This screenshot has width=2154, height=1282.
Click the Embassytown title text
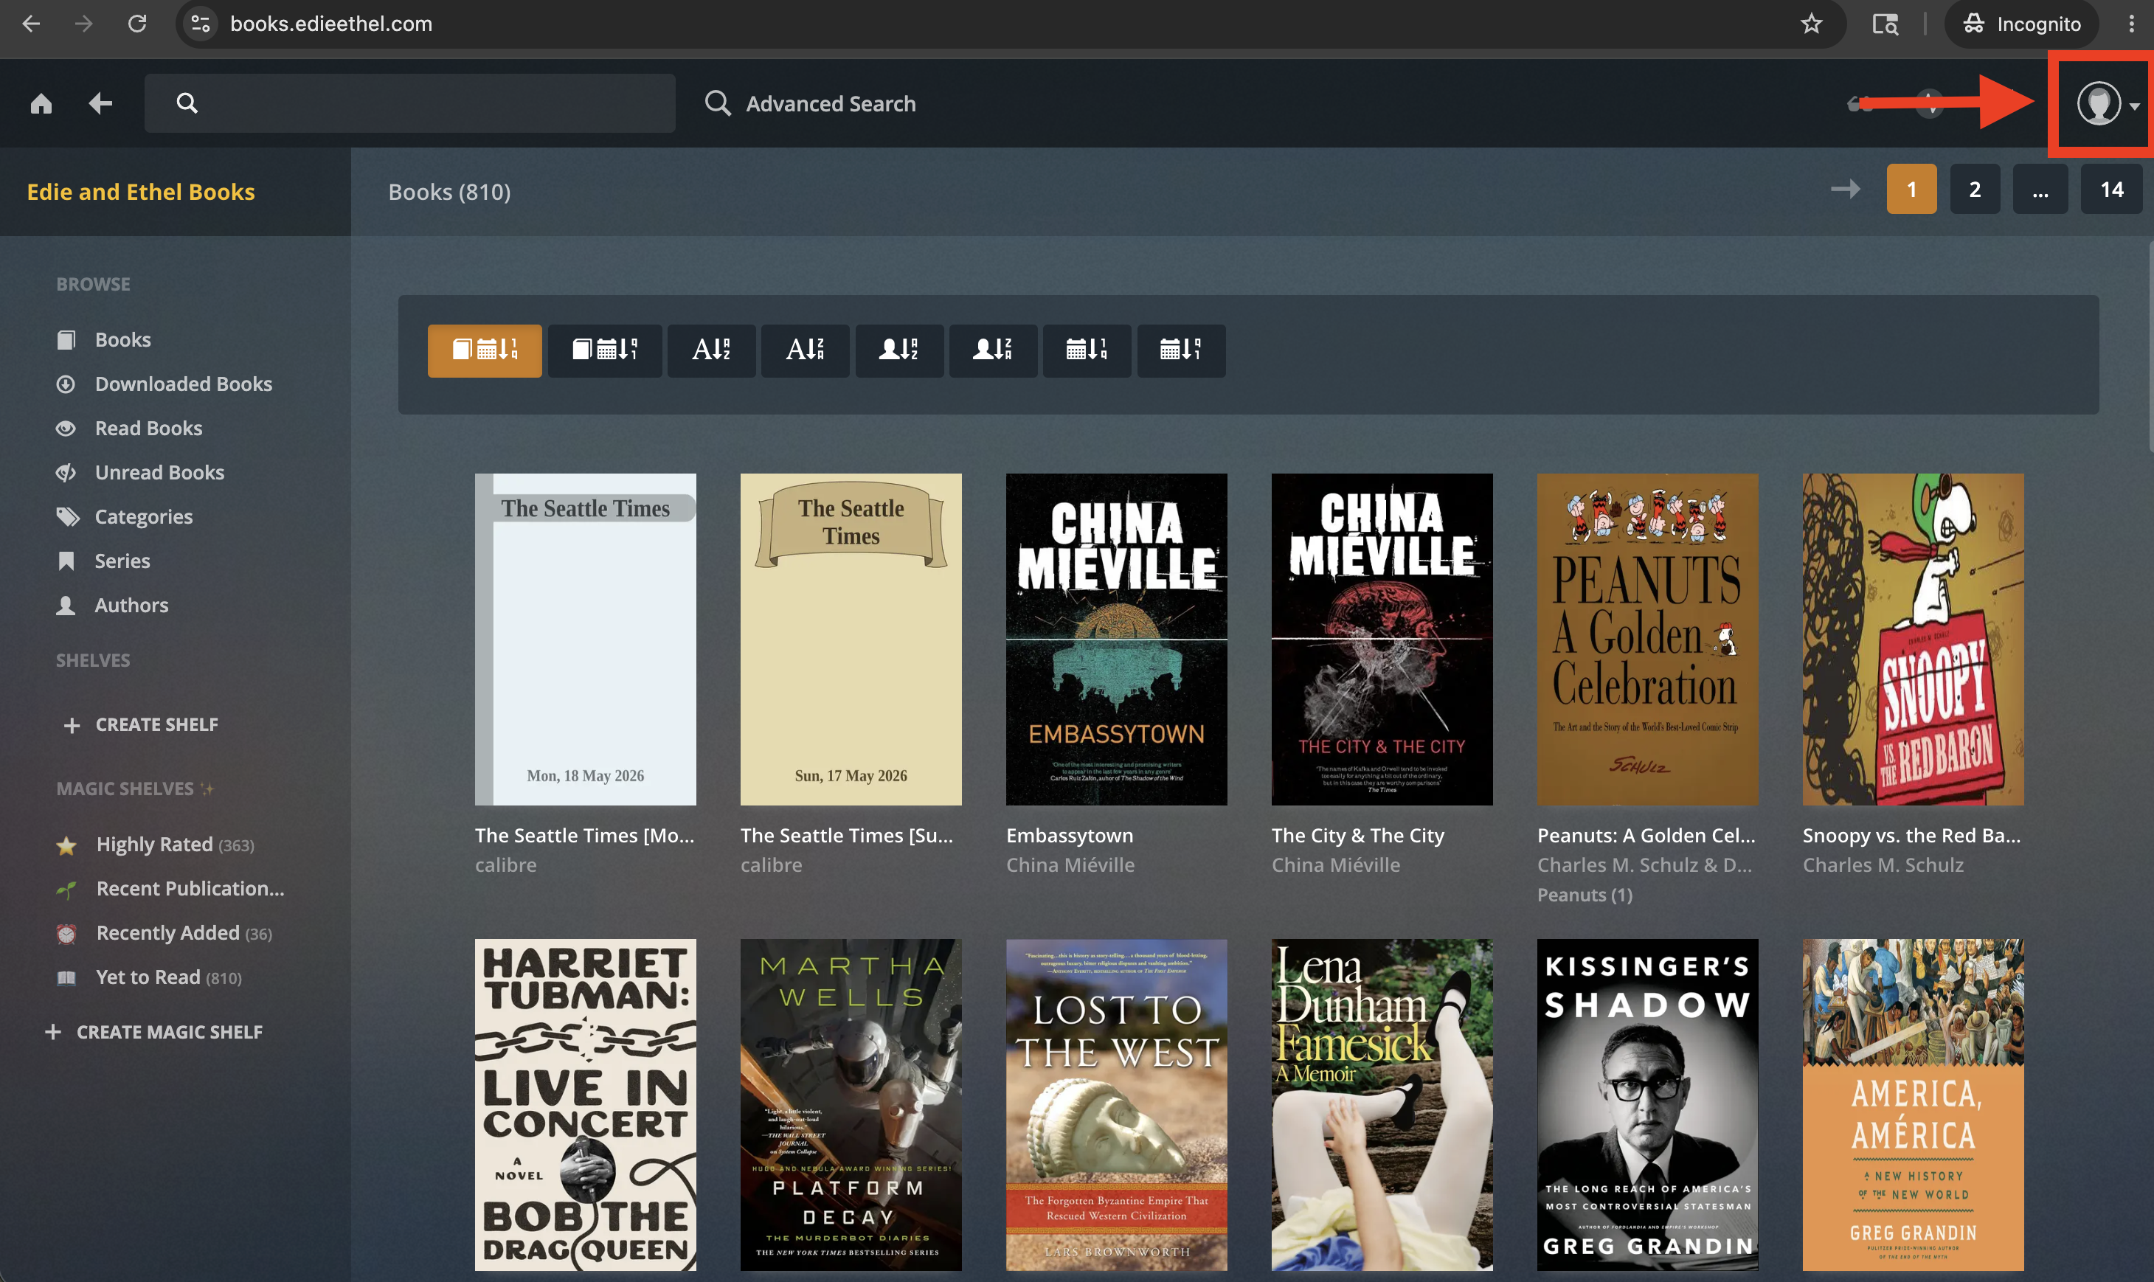click(x=1070, y=836)
